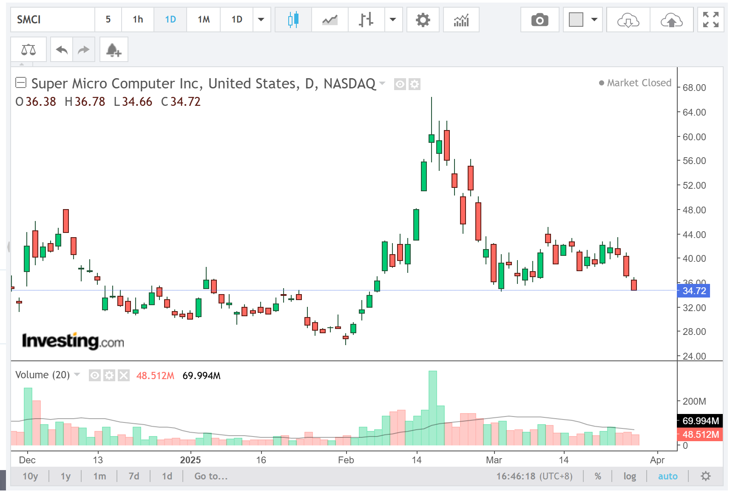
Task: Click the 2025 time axis label
Action: tap(190, 460)
